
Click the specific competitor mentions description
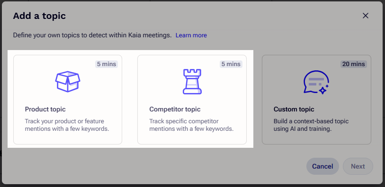click(191, 125)
